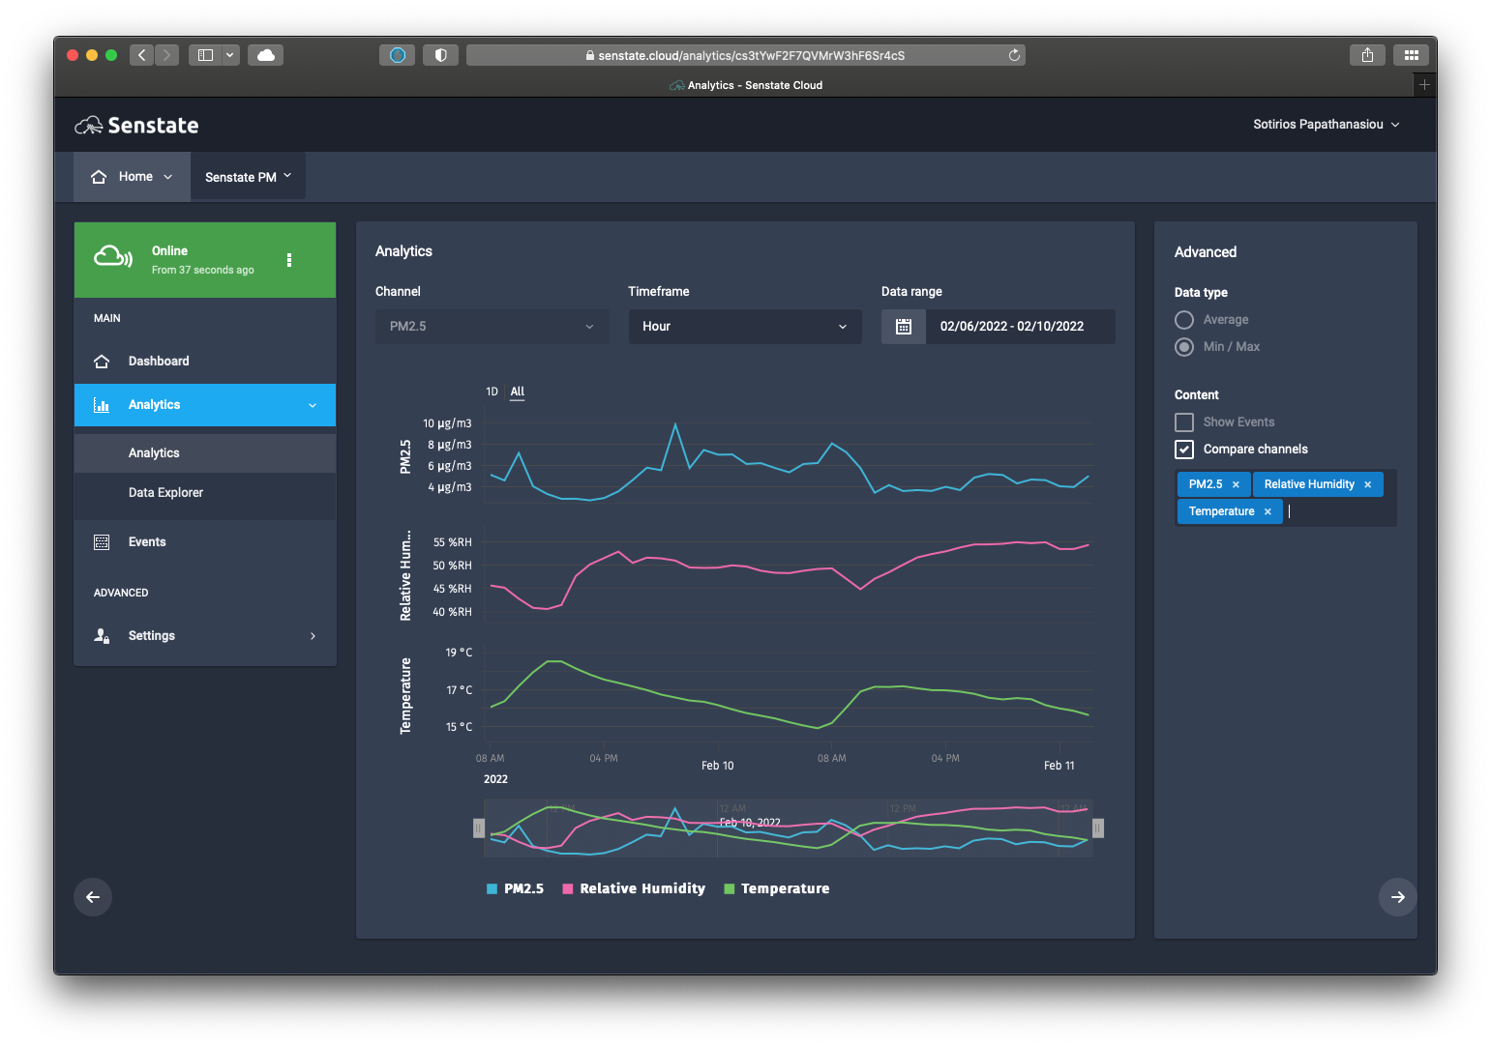The image size is (1491, 1046).
Task: Click the Safari share icon
Action: click(1367, 55)
